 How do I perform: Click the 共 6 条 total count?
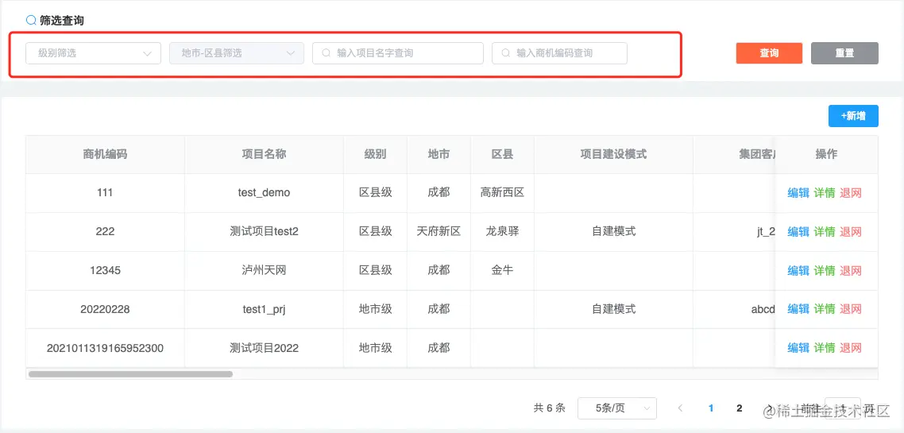pos(550,408)
